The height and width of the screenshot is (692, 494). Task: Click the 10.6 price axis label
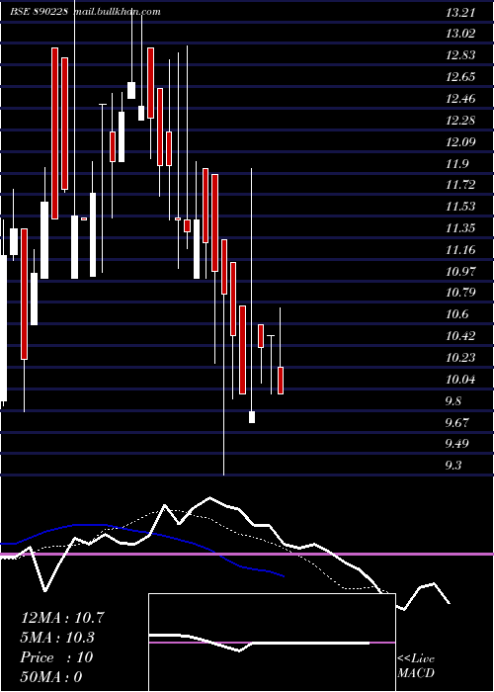pos(456,314)
